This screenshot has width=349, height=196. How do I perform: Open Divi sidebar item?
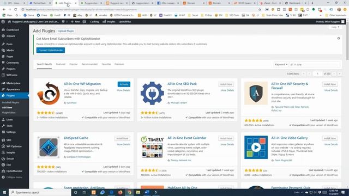tap(9, 165)
